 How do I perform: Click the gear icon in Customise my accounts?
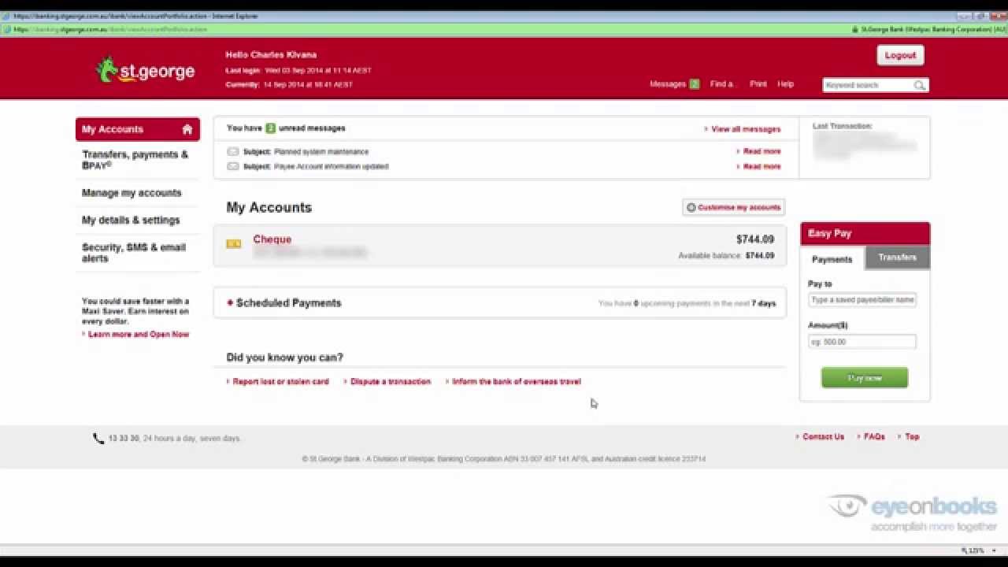pyautogui.click(x=691, y=208)
